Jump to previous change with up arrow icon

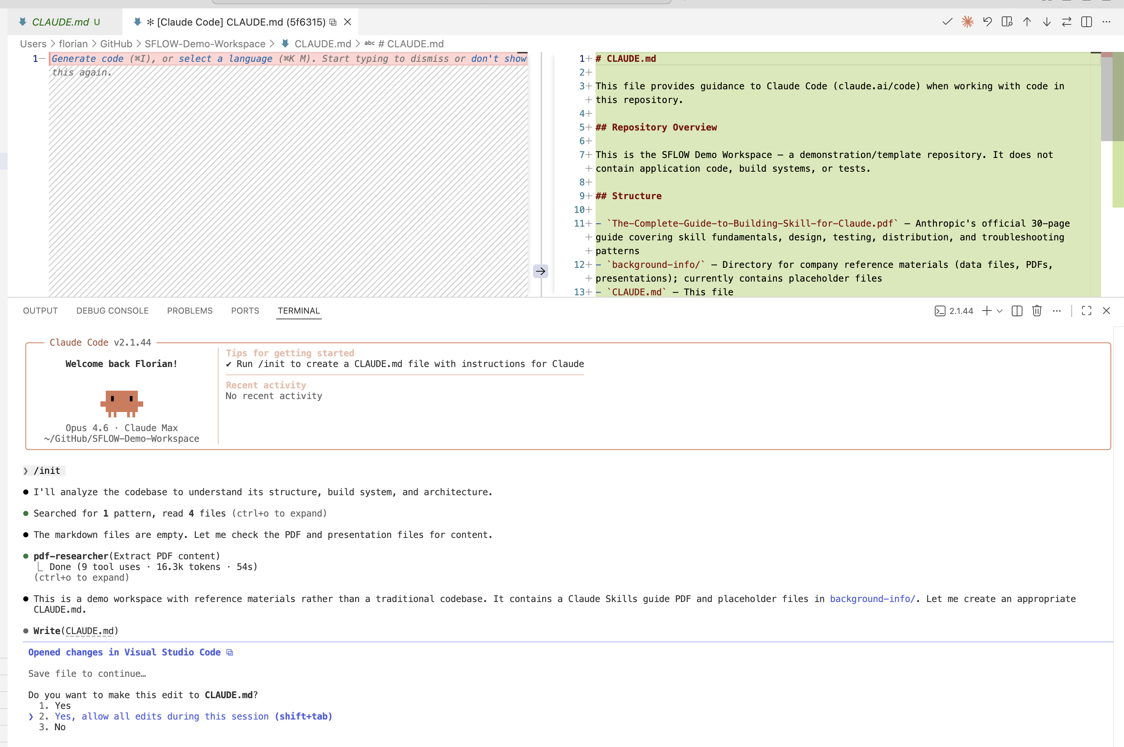pyautogui.click(x=1027, y=21)
